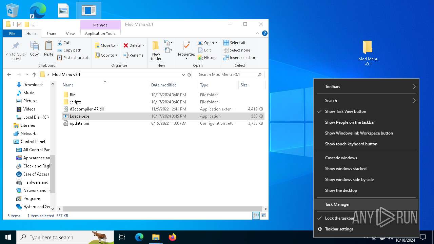Click Select all in ribbon
The height and width of the screenshot is (244, 434).
(234, 43)
